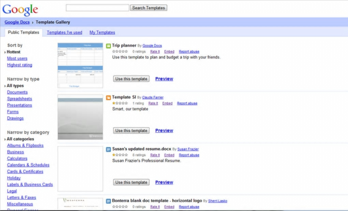Report abuse for Susan's updated resume

point(189,155)
